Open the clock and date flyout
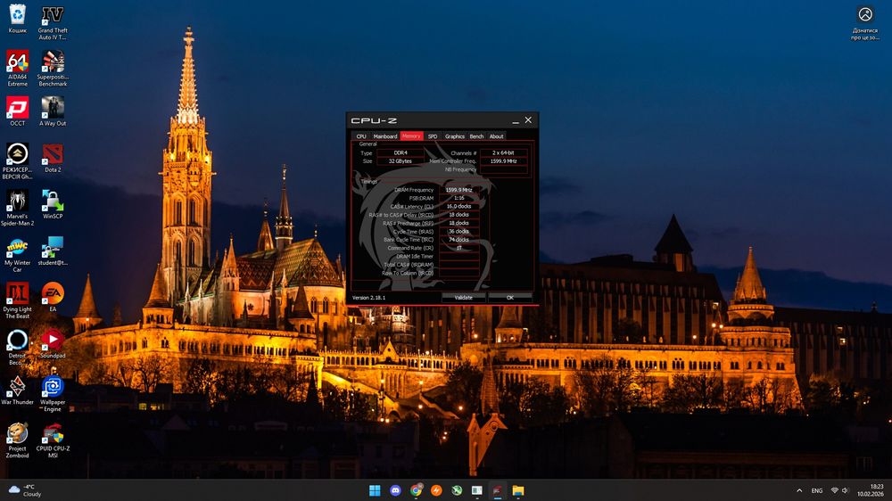 click(x=871, y=490)
